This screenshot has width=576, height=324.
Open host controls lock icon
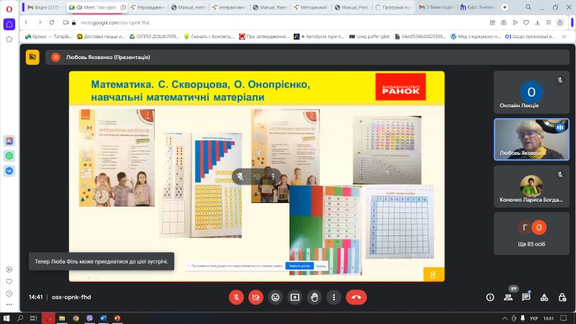pos(562,297)
